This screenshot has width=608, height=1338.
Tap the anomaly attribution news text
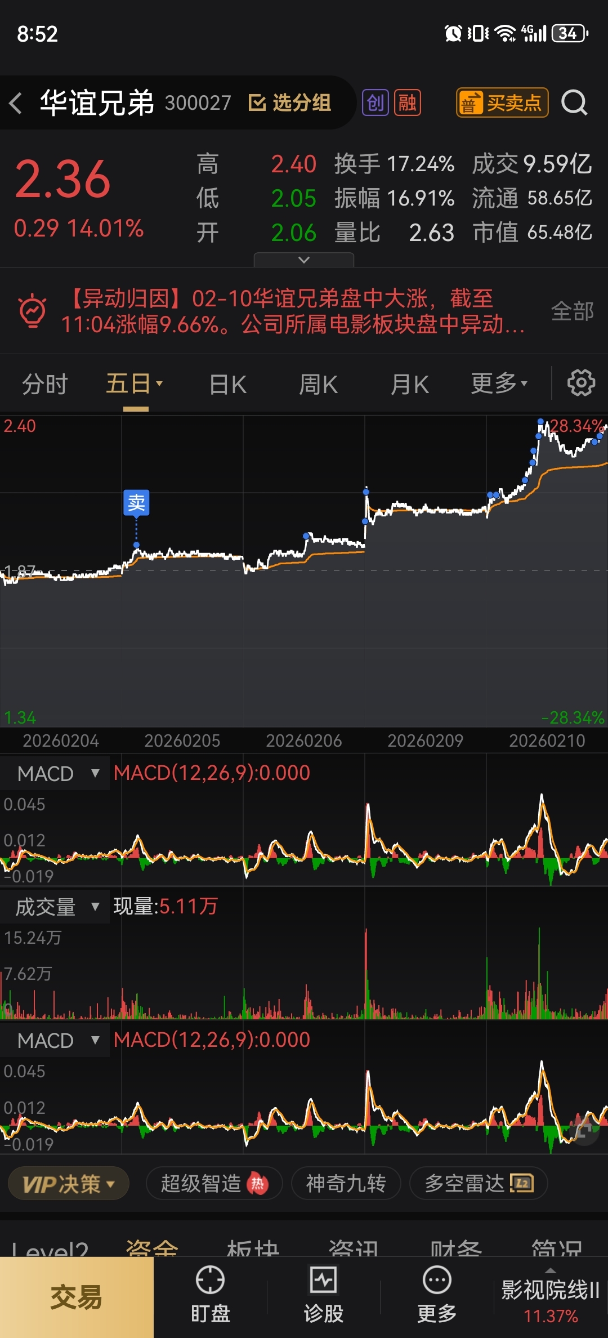pyautogui.click(x=293, y=311)
